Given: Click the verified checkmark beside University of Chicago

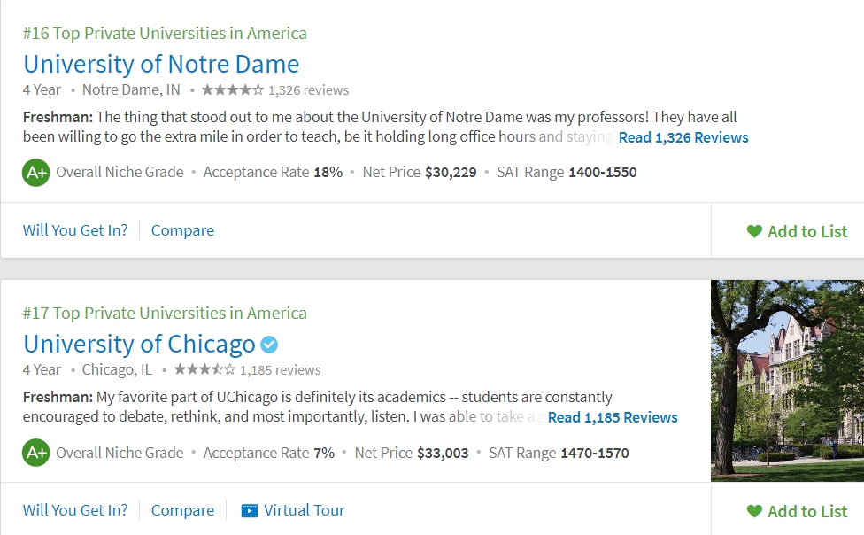Looking at the screenshot, I should 269,345.
